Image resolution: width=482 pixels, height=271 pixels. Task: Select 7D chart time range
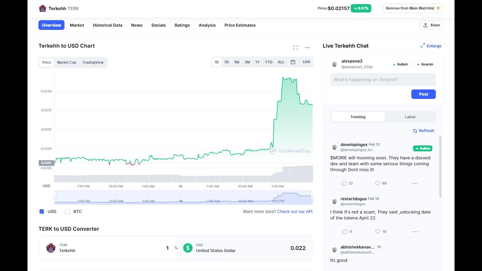tap(226, 62)
